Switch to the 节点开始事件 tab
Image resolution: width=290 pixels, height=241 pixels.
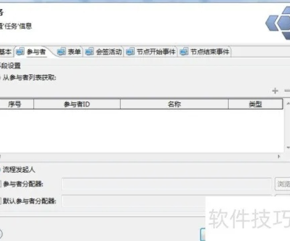coord(150,52)
